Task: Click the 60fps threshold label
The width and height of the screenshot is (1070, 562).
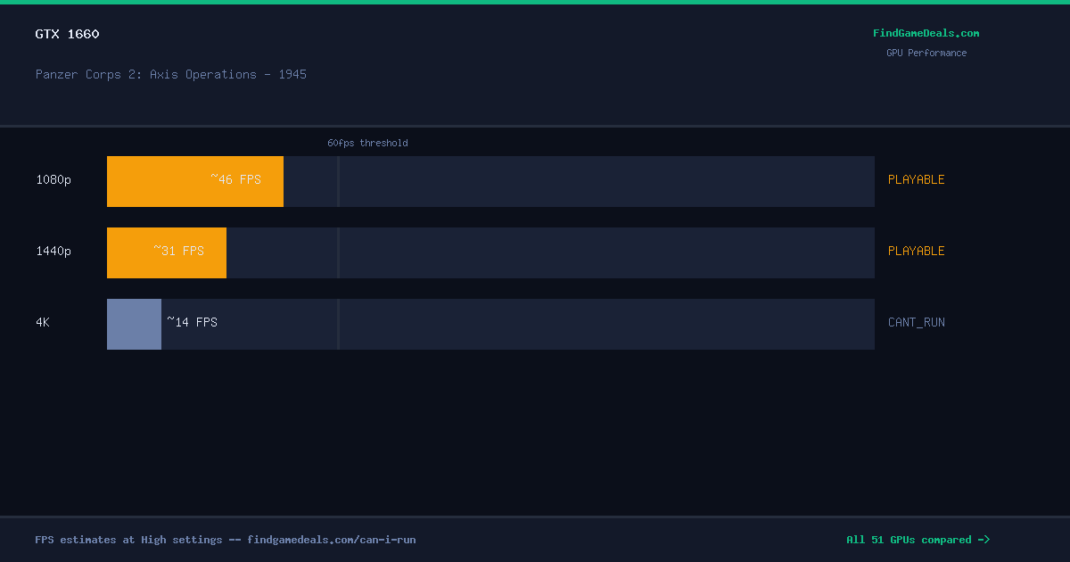Action: point(367,143)
